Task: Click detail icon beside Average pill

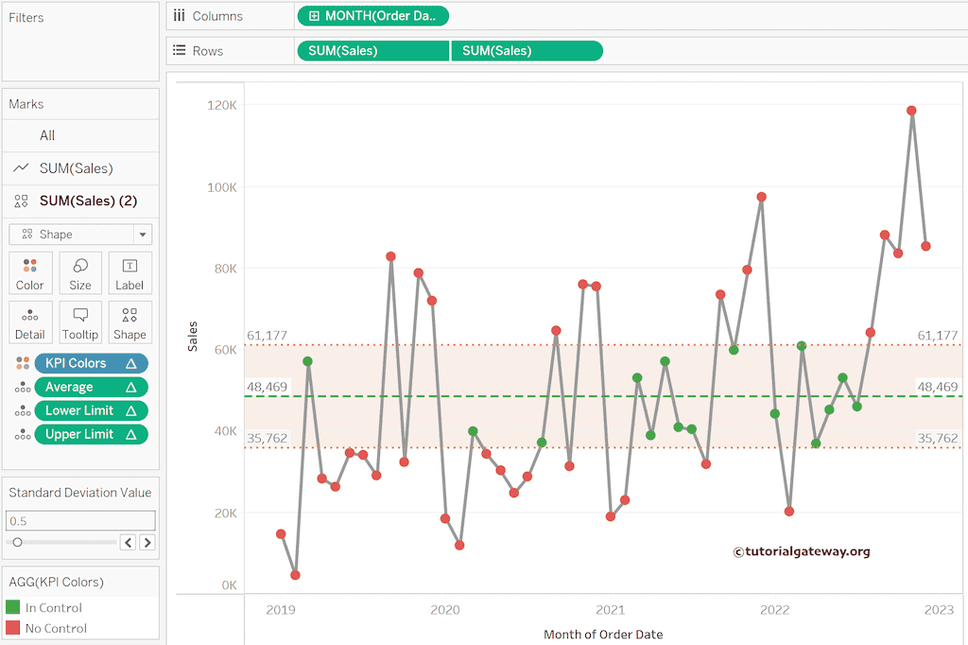Action: click(22, 387)
